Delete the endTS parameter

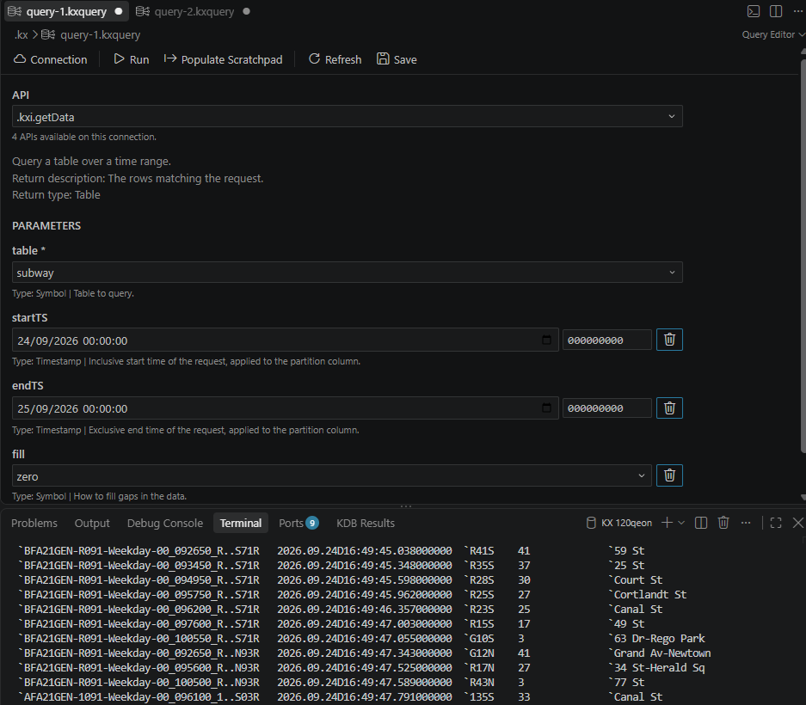click(x=669, y=408)
